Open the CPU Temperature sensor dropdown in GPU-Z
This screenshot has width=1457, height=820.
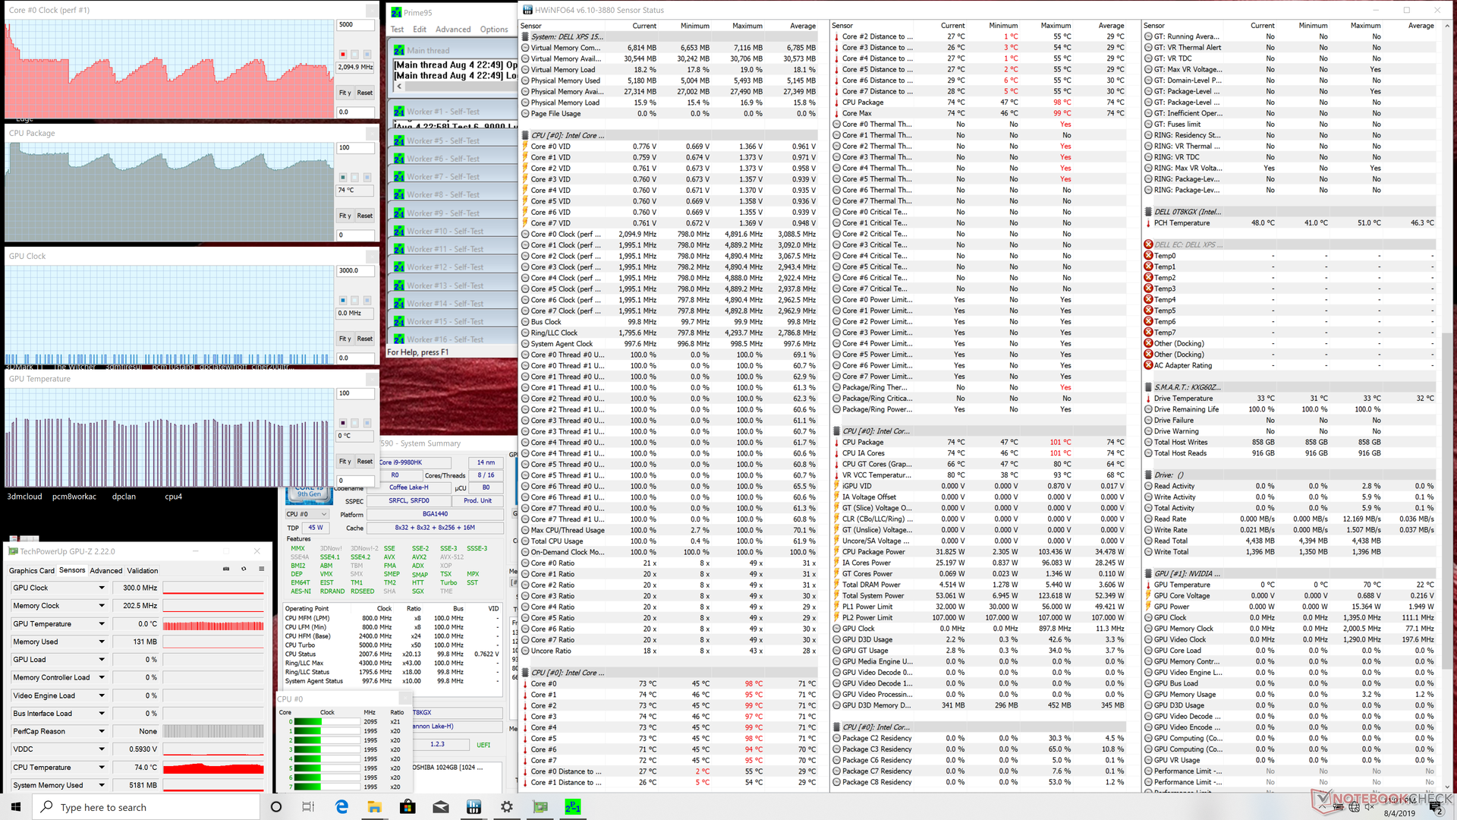coord(102,768)
